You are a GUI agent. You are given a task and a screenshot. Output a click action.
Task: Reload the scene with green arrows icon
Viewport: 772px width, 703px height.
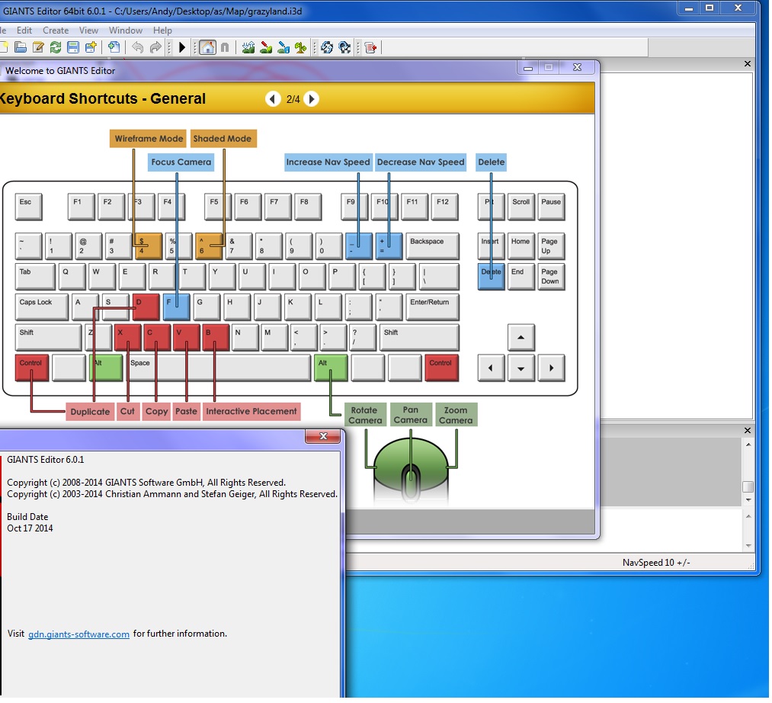tap(56, 47)
